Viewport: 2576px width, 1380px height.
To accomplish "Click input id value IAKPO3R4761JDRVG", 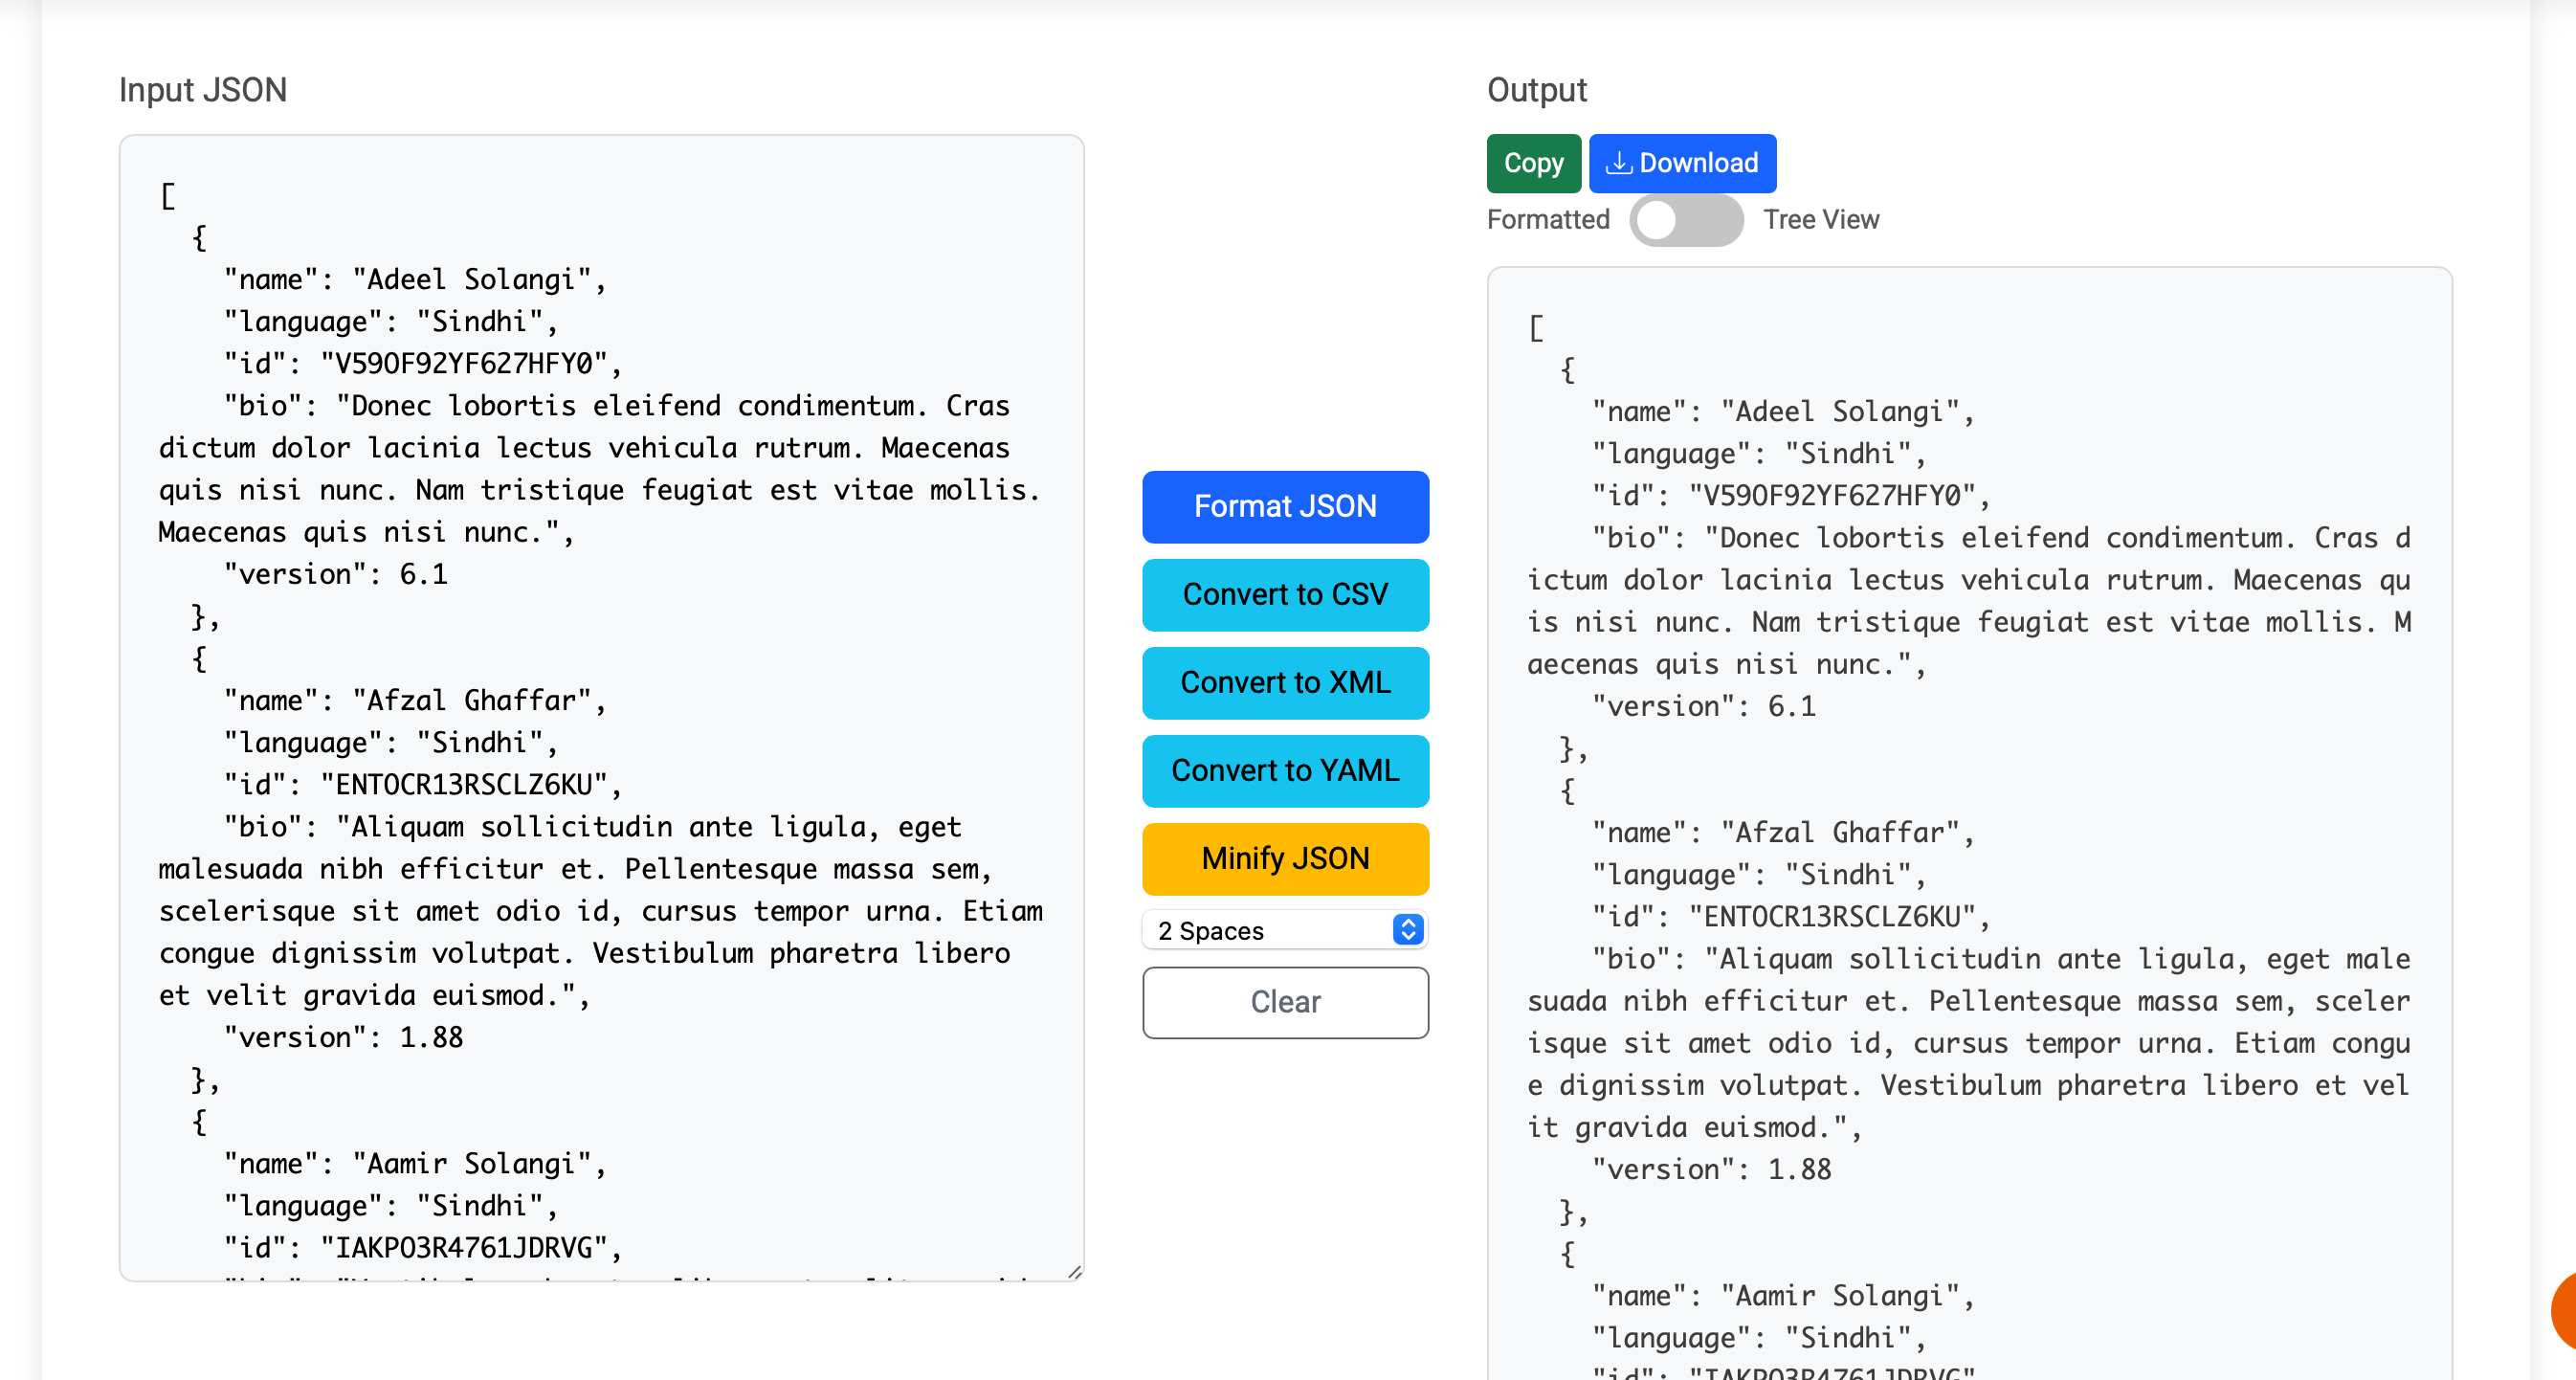I will coord(464,1248).
